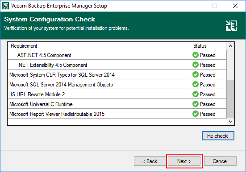Click the Next button to continue setup
Viewport: 246px width, 172px height.
point(184,161)
